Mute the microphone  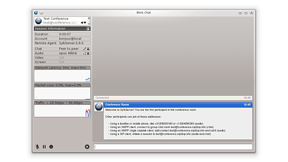[x=38, y=147]
